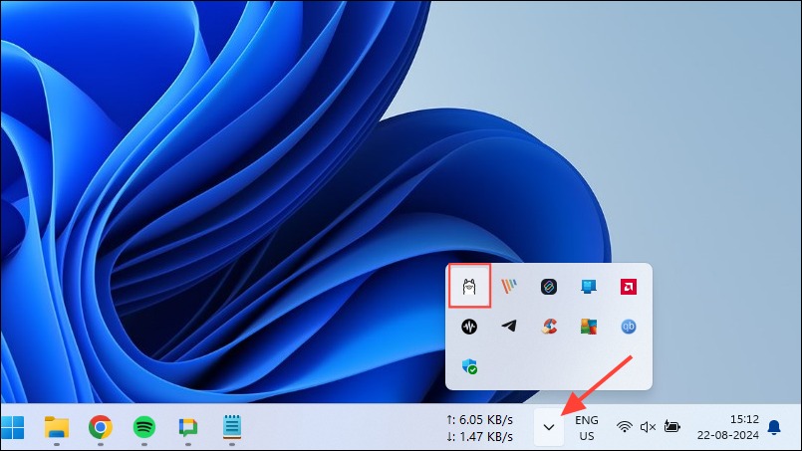802x451 pixels.
Task: Click the blue monitor tray icon
Action: [589, 287]
